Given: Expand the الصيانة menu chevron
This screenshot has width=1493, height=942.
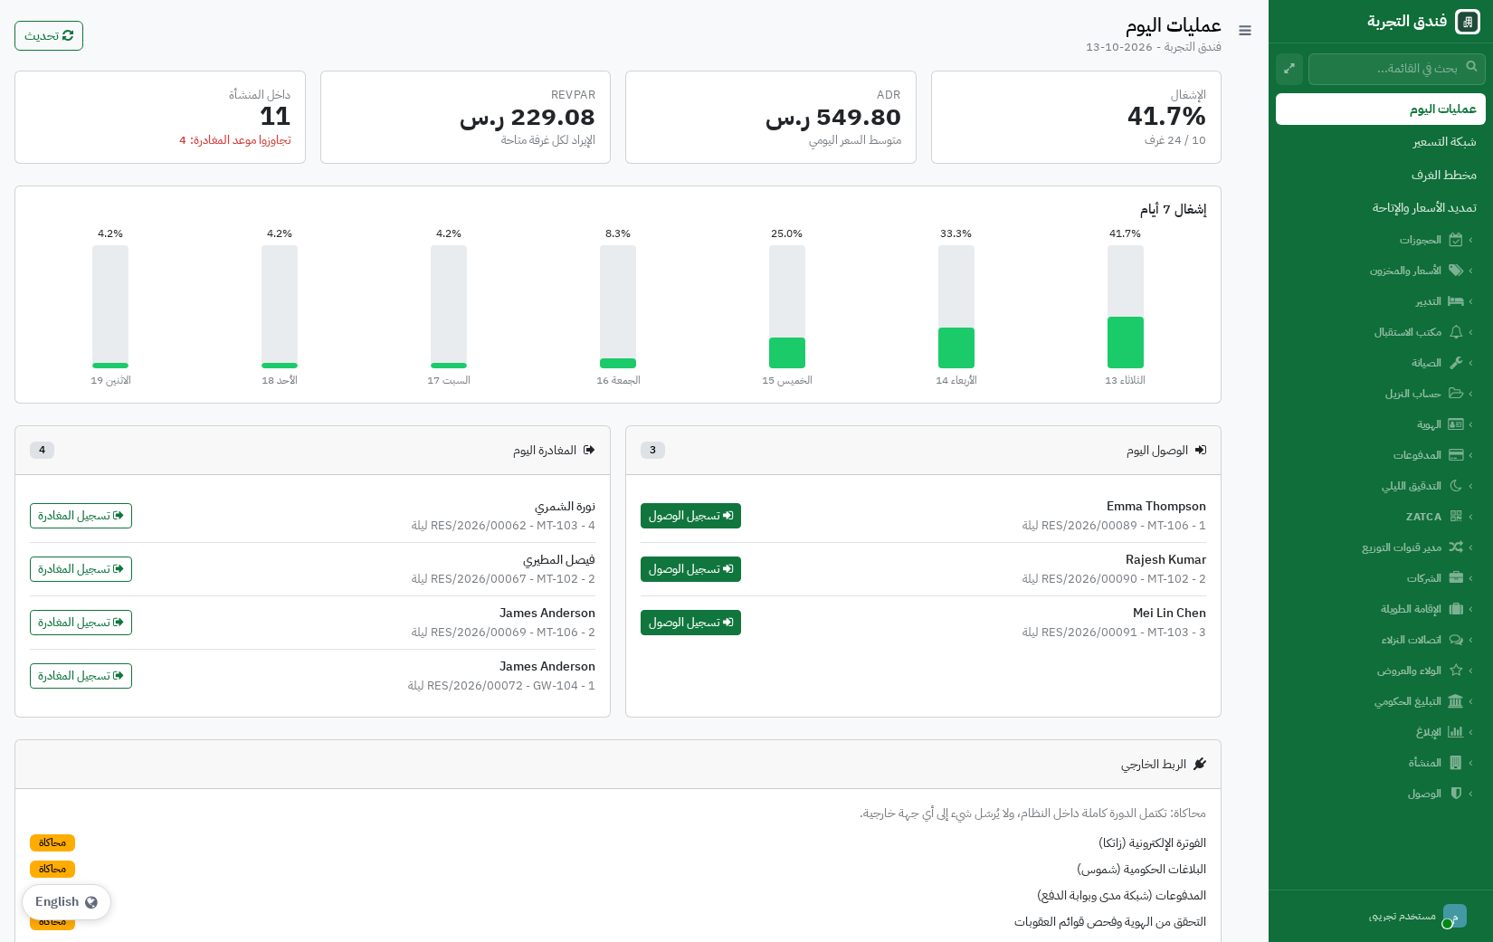Looking at the screenshot, I should [x=1471, y=363].
